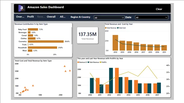Click the Clothes 5.7% bar
The height and width of the screenshot is (103, 184).
point(32,38)
